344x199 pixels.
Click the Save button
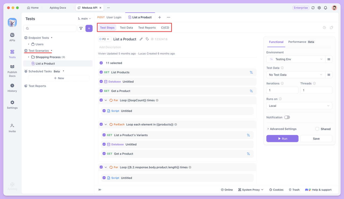click(316, 139)
